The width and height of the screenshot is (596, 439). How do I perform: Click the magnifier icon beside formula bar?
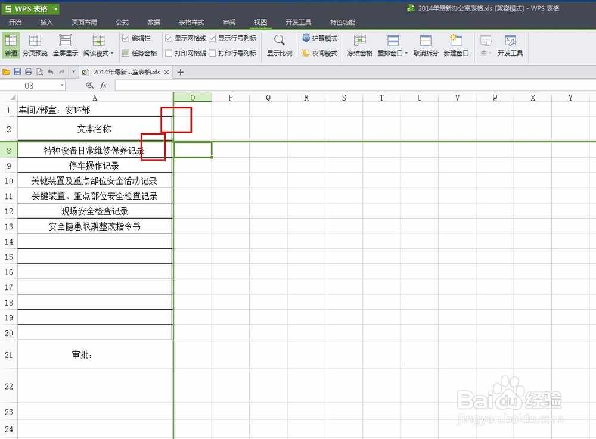90,85
